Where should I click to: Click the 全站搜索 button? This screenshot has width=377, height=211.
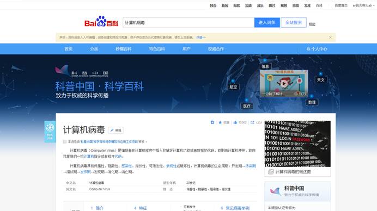(x=294, y=22)
